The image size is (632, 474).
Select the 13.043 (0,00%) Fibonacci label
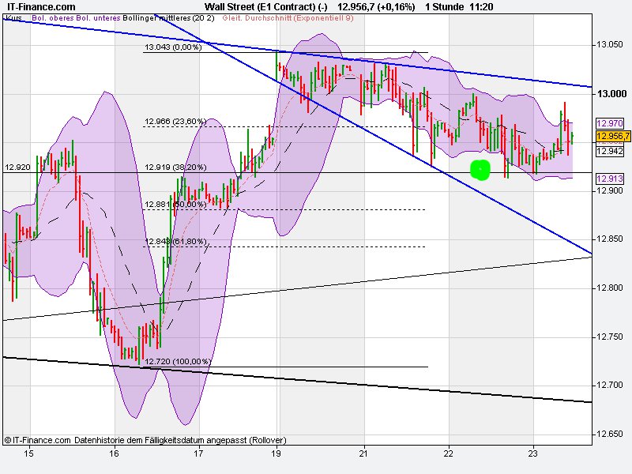172,47
